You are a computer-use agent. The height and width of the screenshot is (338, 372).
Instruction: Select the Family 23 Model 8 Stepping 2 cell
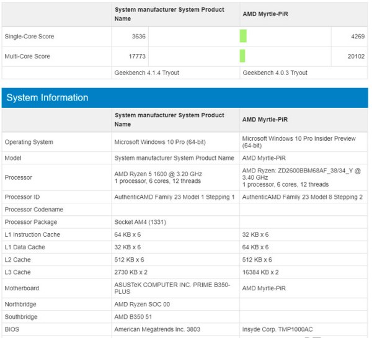click(303, 197)
